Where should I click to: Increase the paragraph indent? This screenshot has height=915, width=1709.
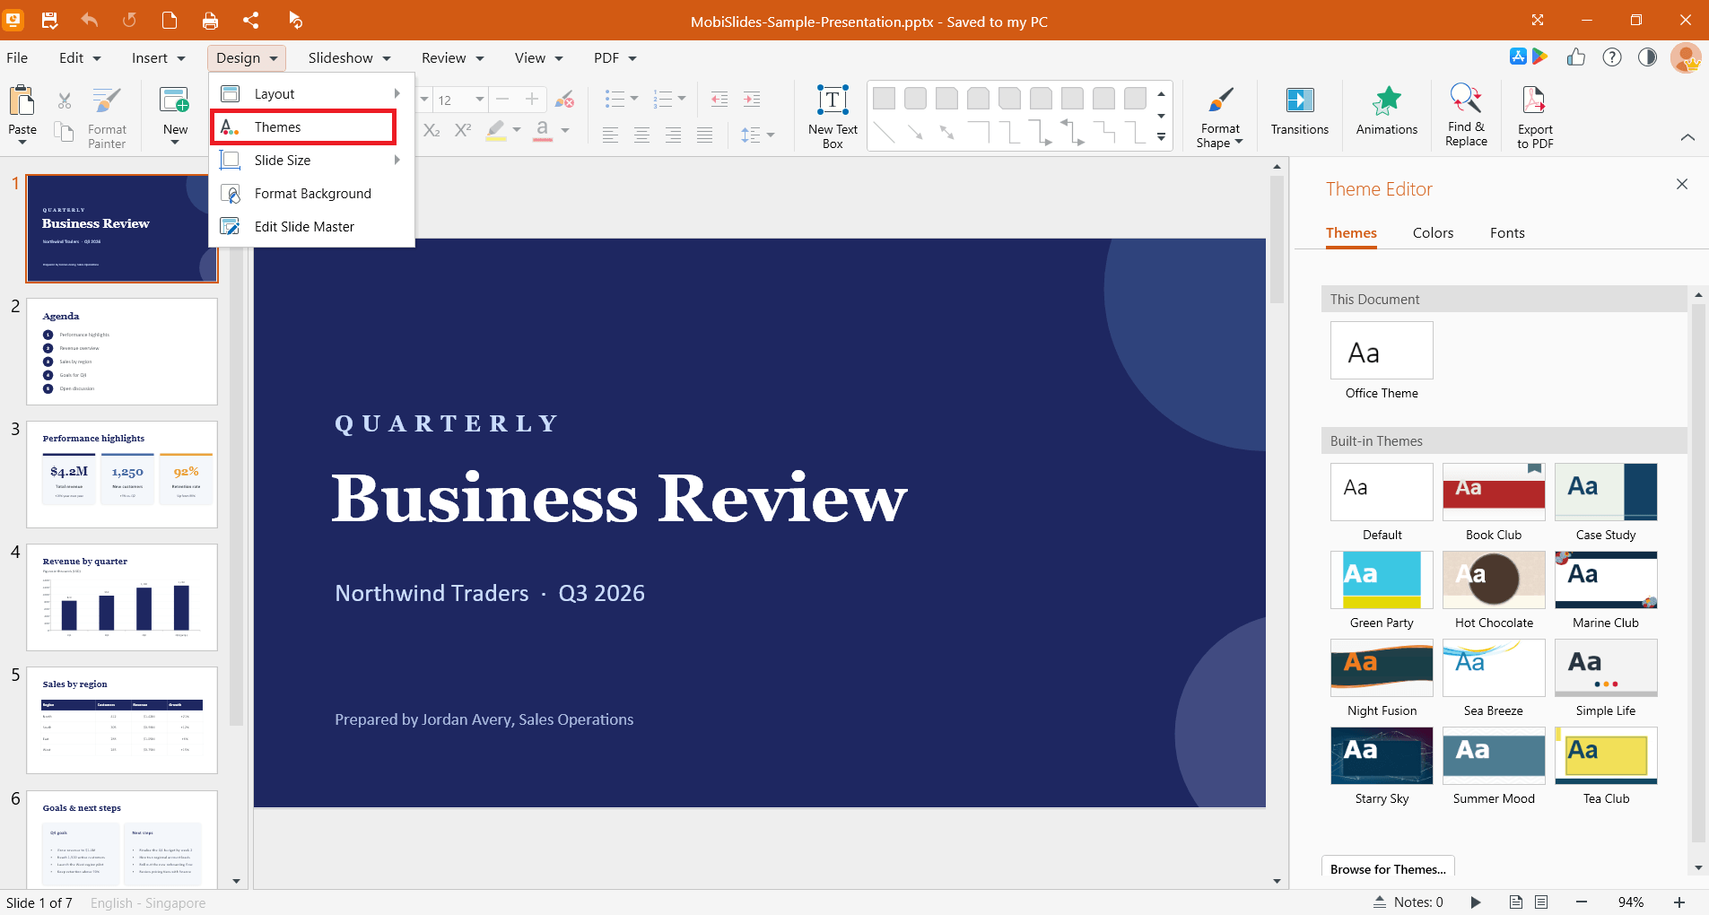pos(752,99)
